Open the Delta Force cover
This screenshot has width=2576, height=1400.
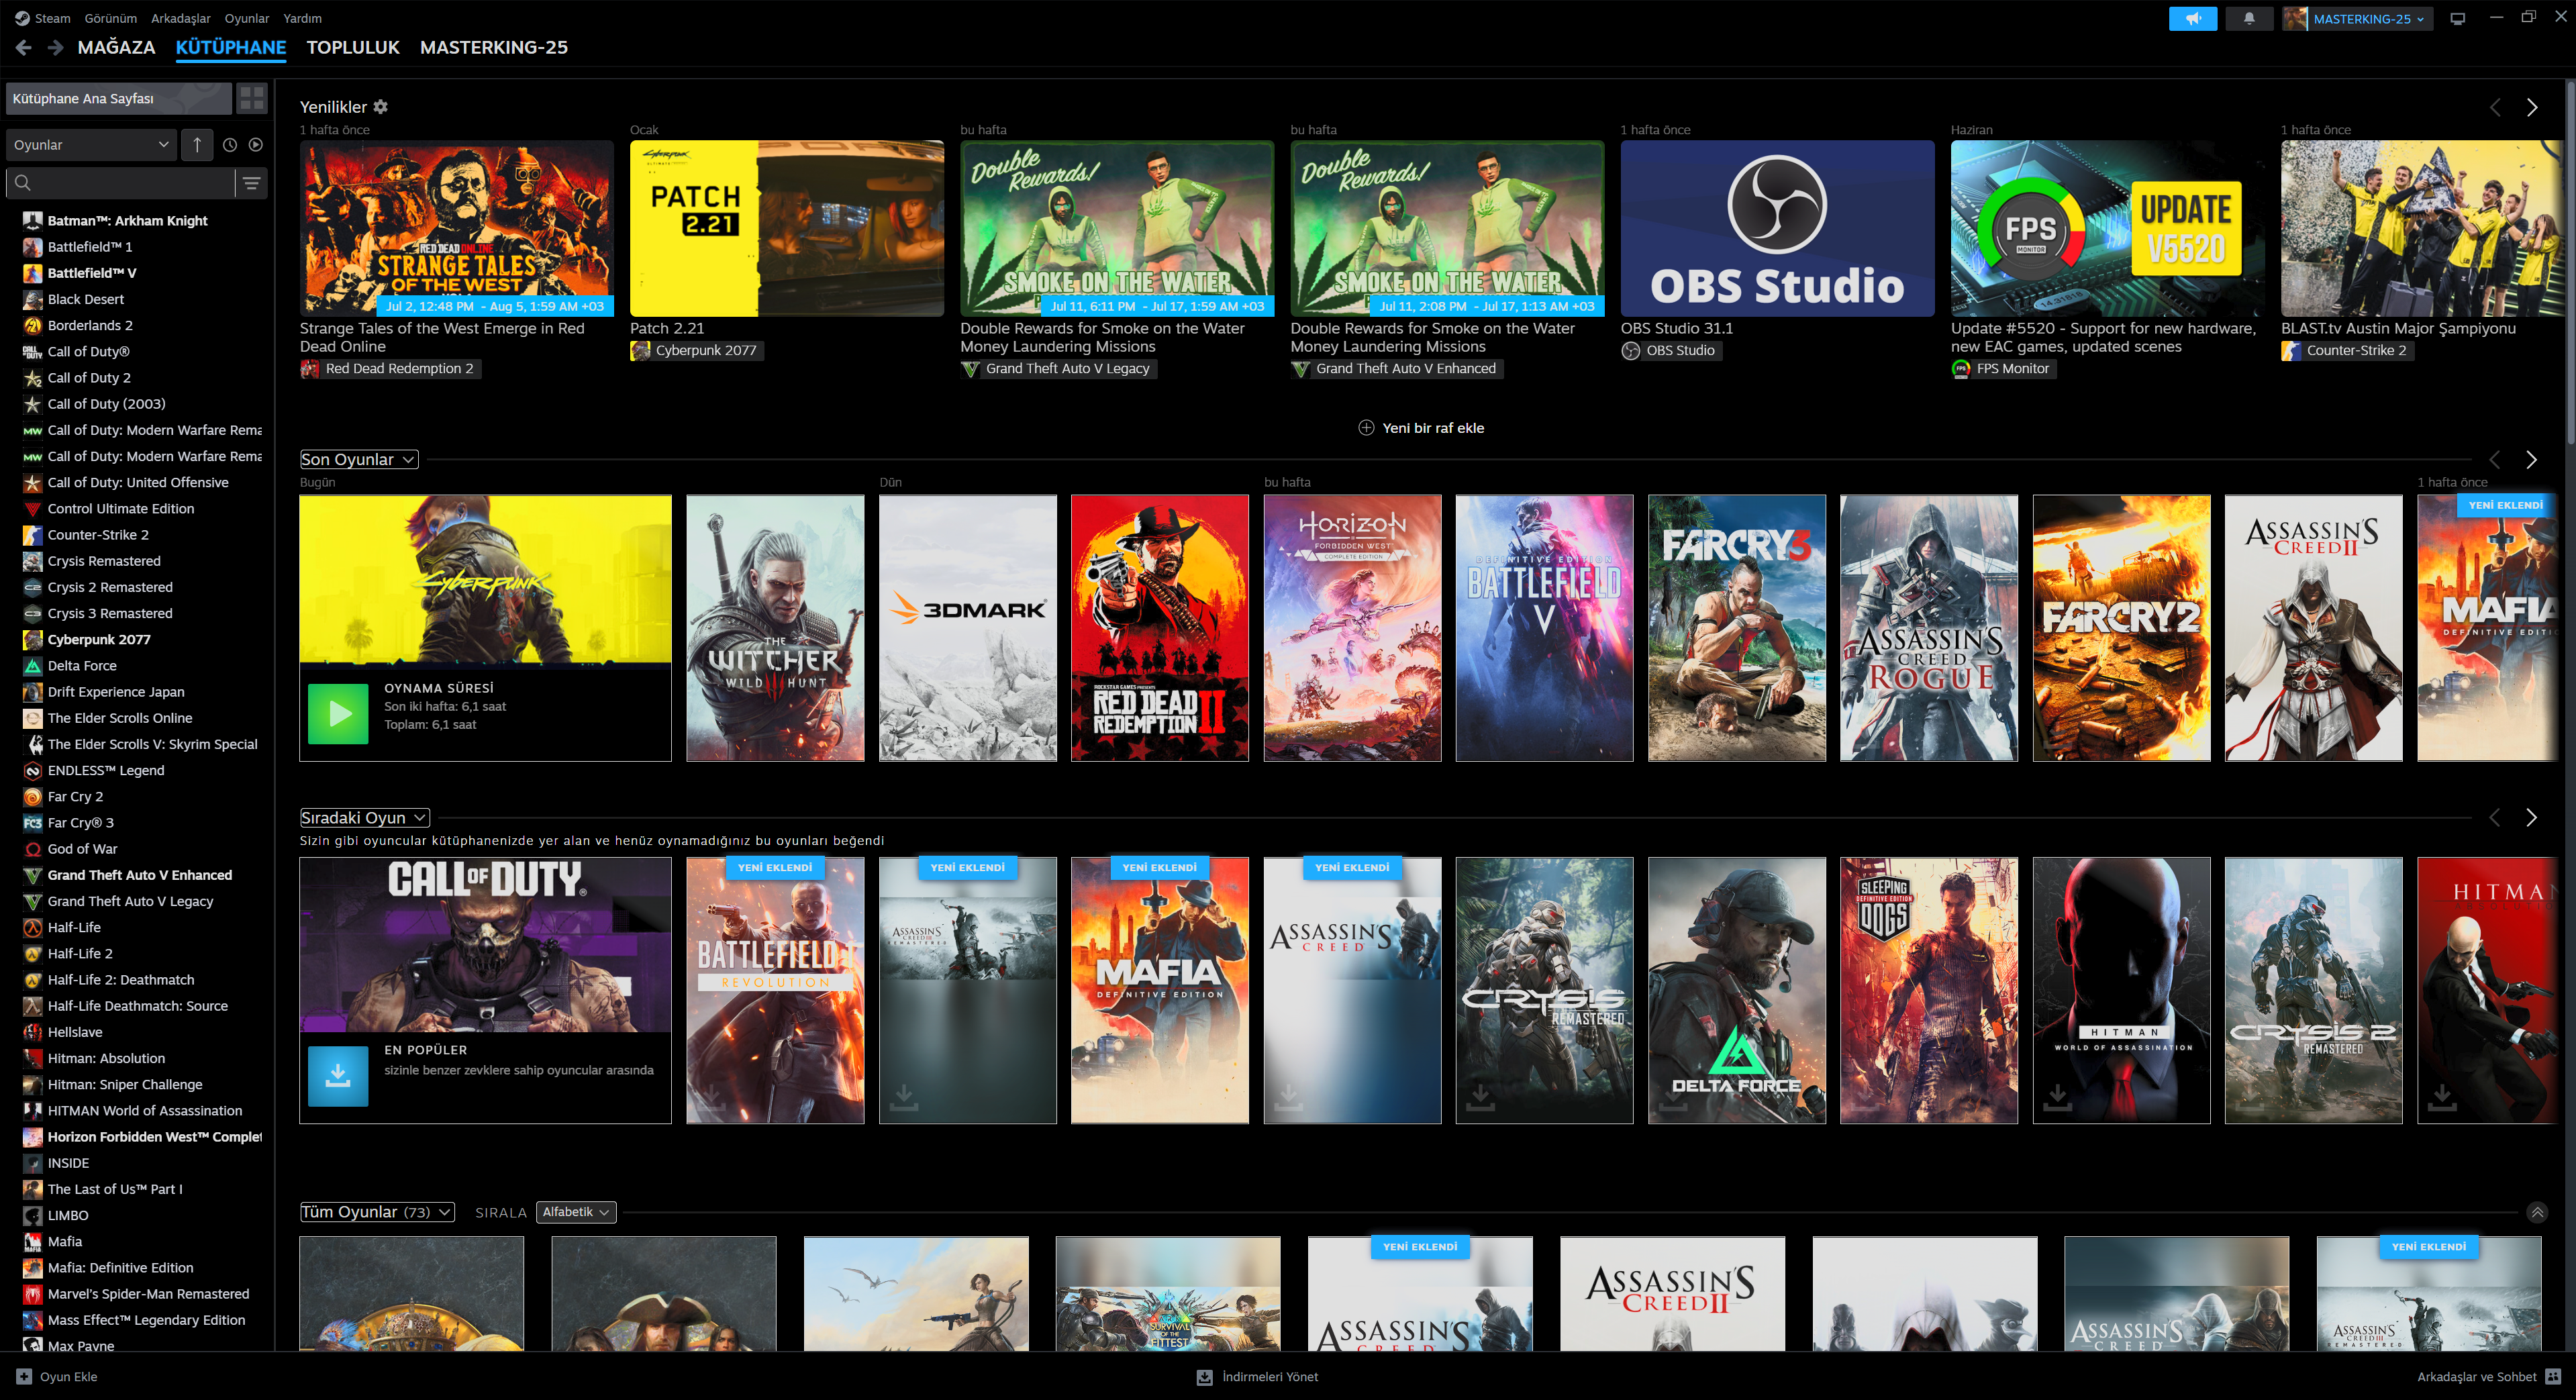tap(1737, 990)
